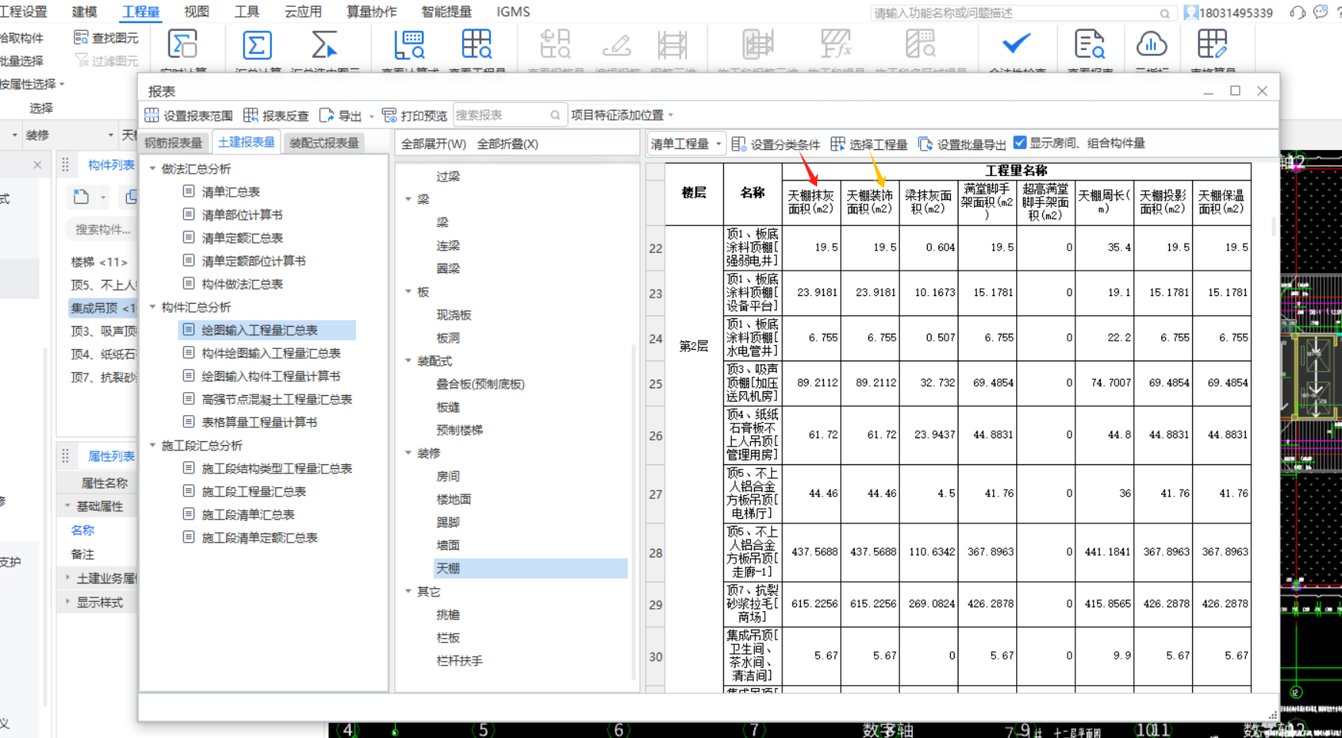The image size is (1342, 738).
Task: Collapse the 构件汇总分析 tree node
Action: pyautogui.click(x=152, y=307)
